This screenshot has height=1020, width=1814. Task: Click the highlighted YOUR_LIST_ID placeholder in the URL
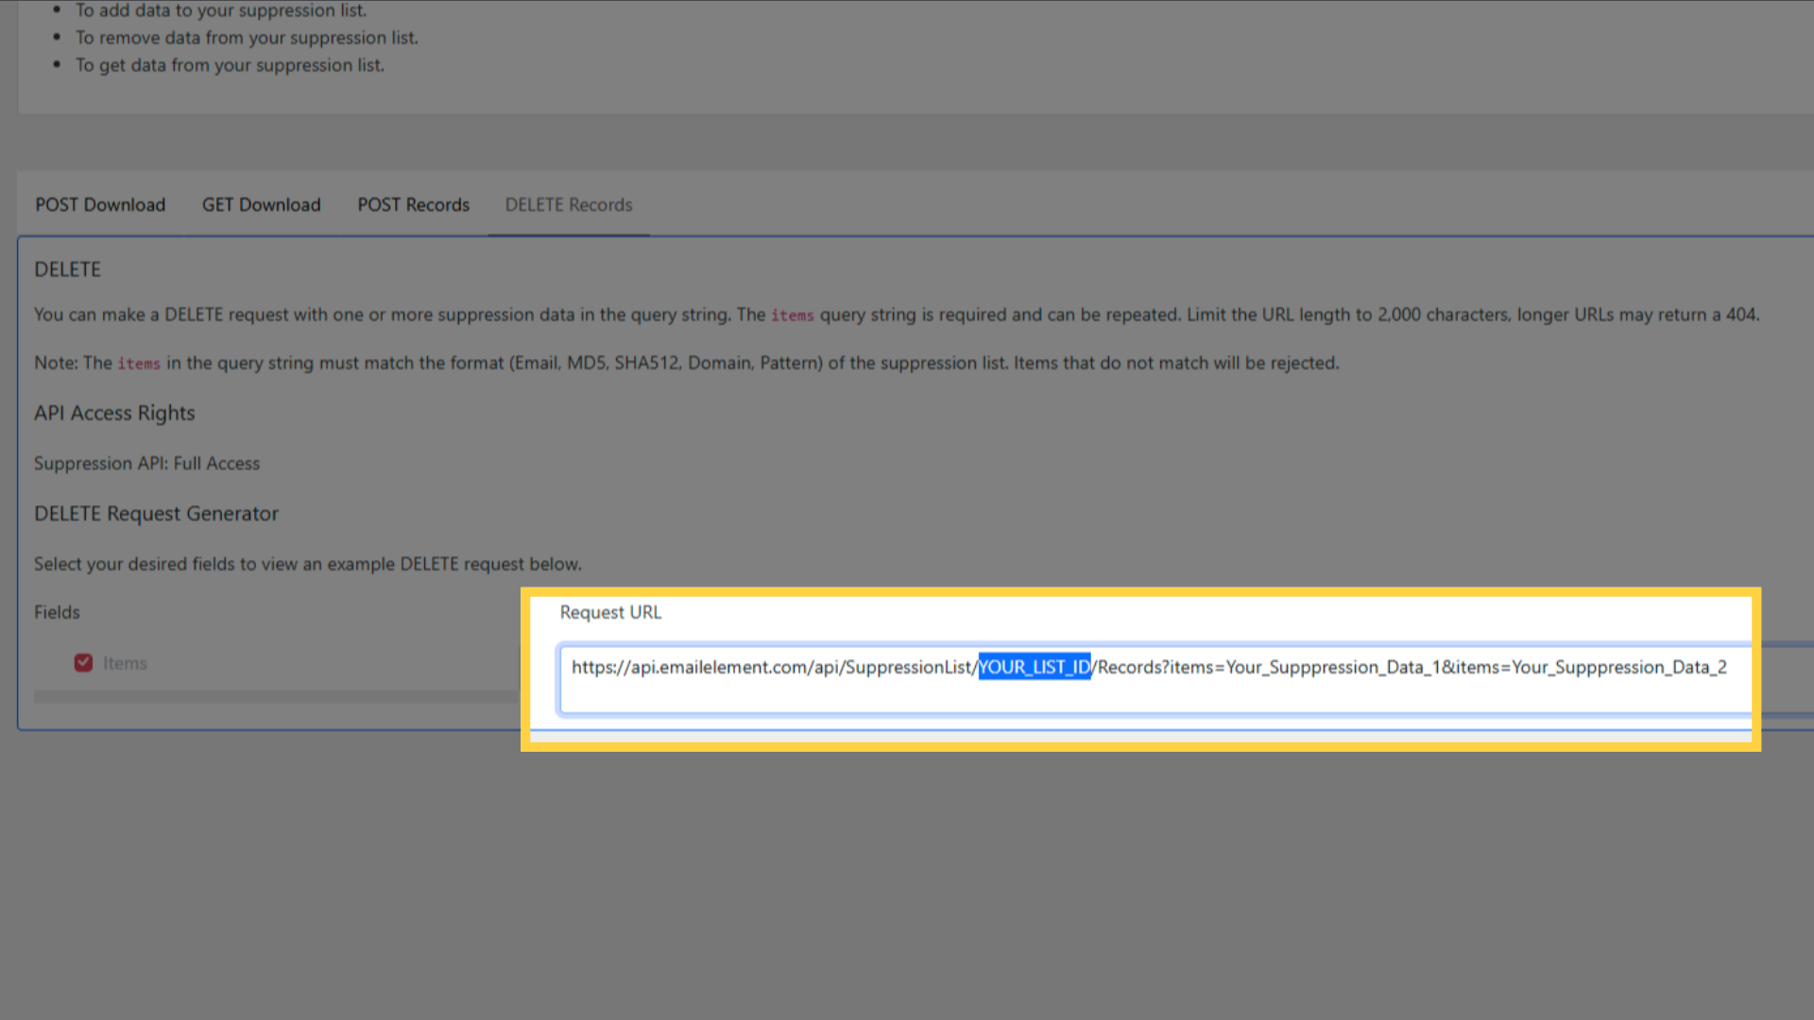[1035, 667]
